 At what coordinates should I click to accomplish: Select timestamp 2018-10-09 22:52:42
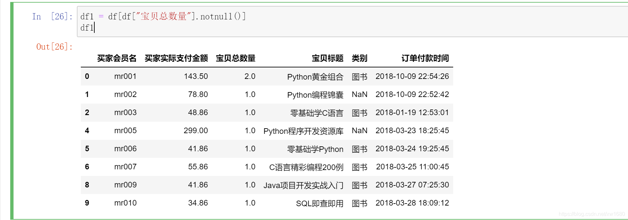click(412, 94)
